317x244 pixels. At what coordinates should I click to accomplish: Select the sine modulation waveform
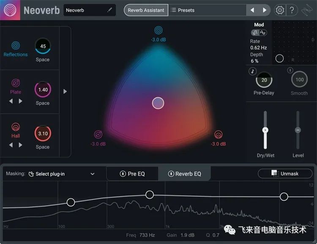[263, 33]
